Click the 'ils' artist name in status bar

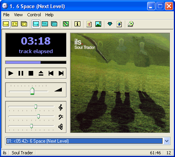pos(5,153)
